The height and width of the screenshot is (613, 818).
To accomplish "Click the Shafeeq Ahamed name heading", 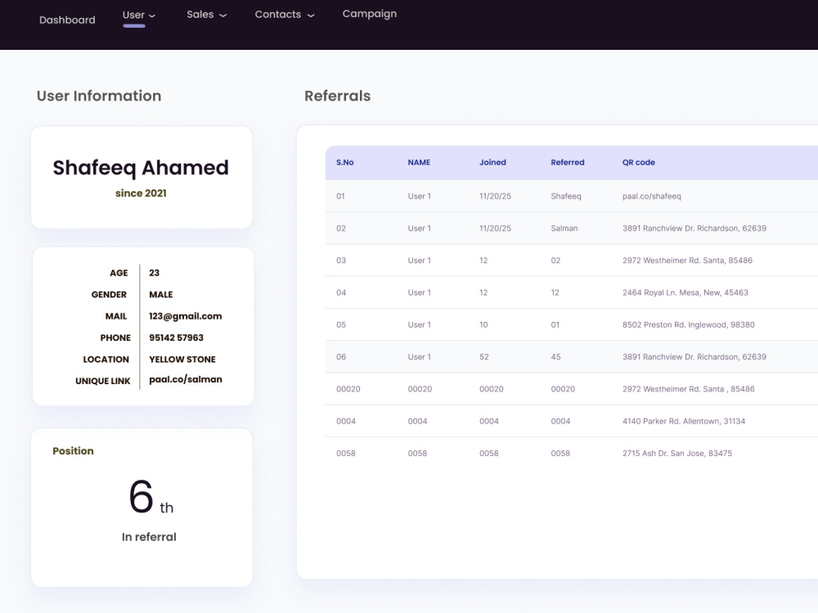I will tap(141, 168).
